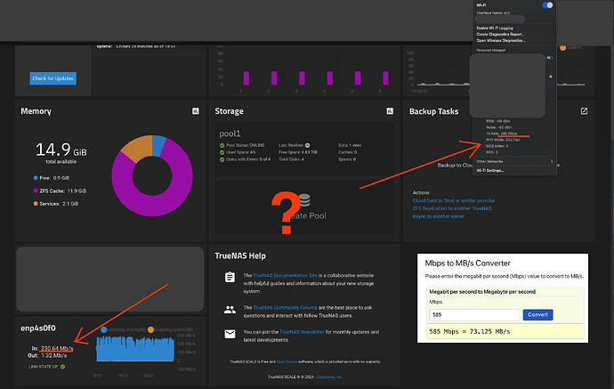
Task: Click the Pool Status ONLINE checkmark
Action: [222, 145]
